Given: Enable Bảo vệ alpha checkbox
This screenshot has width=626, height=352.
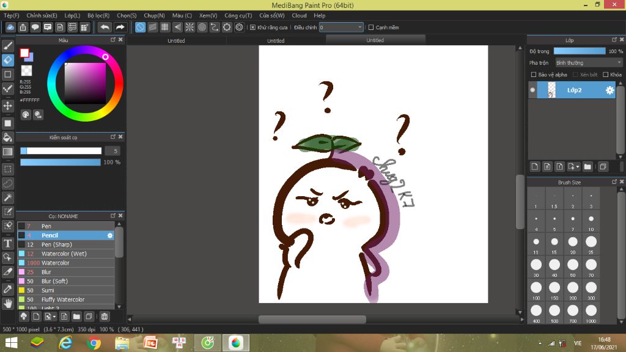Looking at the screenshot, I should click(533, 75).
